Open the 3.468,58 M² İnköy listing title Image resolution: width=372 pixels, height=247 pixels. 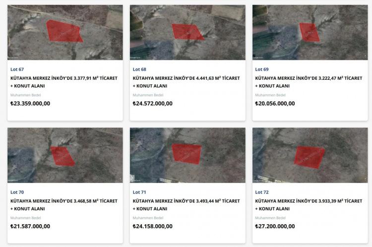tap(64, 205)
